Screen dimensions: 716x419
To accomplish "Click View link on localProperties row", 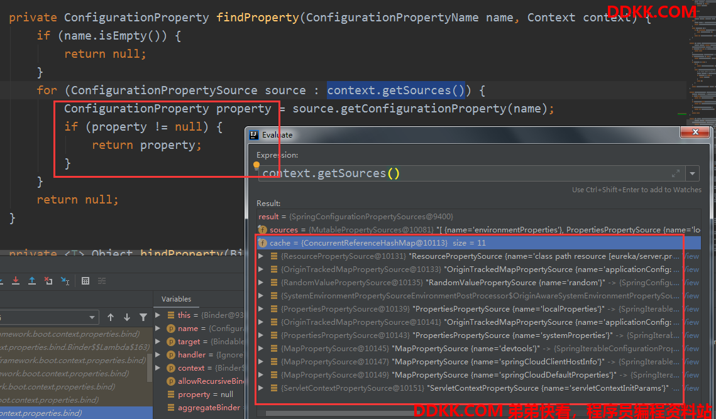I will click(691, 309).
